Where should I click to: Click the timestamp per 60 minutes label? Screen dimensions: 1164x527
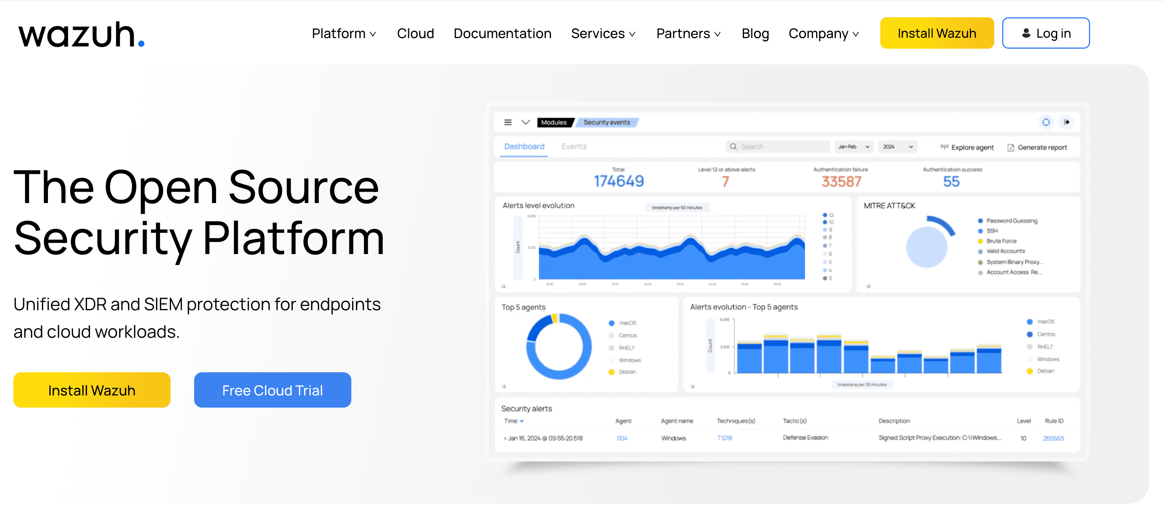pyautogui.click(x=677, y=208)
